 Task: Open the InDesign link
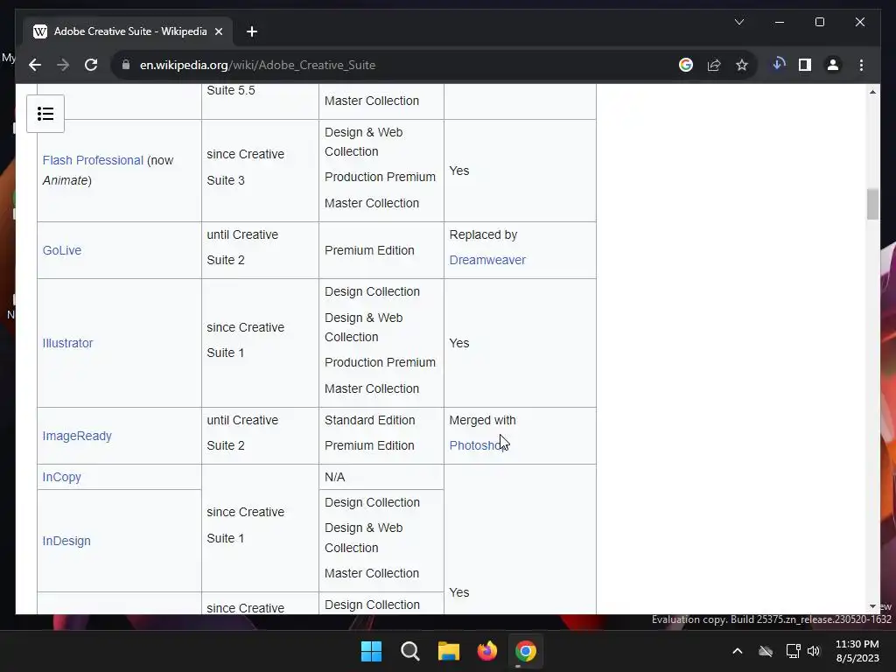point(66,541)
